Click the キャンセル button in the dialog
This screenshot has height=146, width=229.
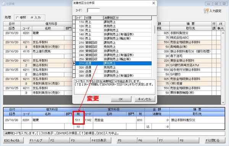(x=145, y=99)
